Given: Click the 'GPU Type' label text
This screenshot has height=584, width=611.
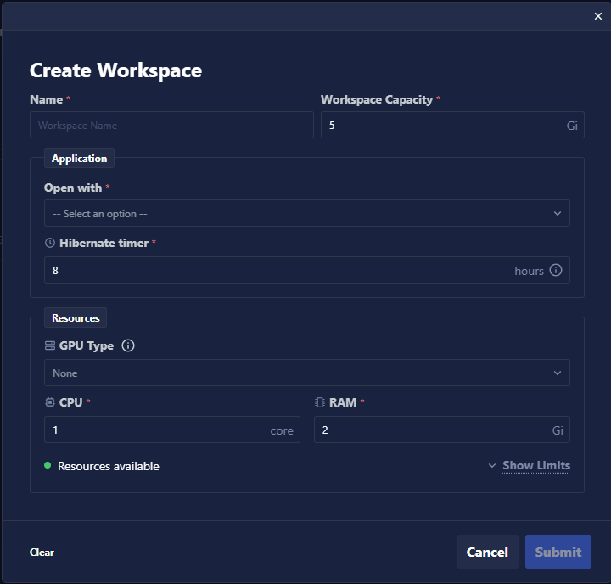Looking at the screenshot, I should (86, 345).
